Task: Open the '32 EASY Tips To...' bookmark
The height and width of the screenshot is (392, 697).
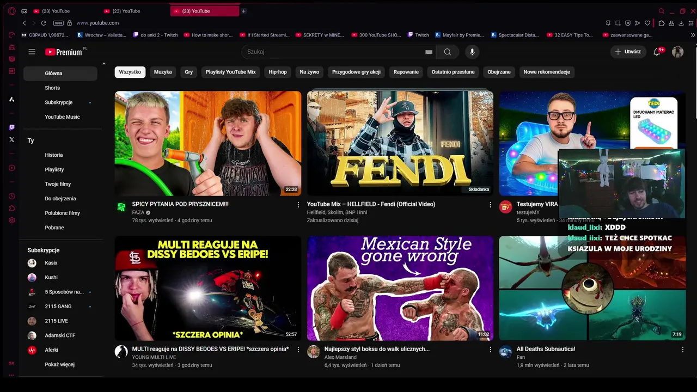Action: click(569, 35)
